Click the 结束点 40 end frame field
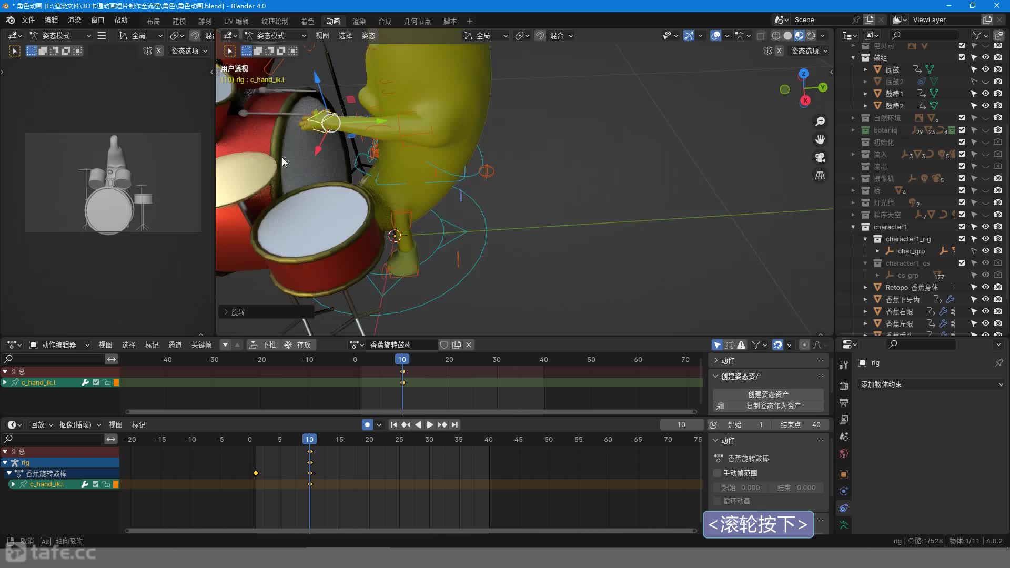1010x568 pixels. pyautogui.click(x=801, y=425)
